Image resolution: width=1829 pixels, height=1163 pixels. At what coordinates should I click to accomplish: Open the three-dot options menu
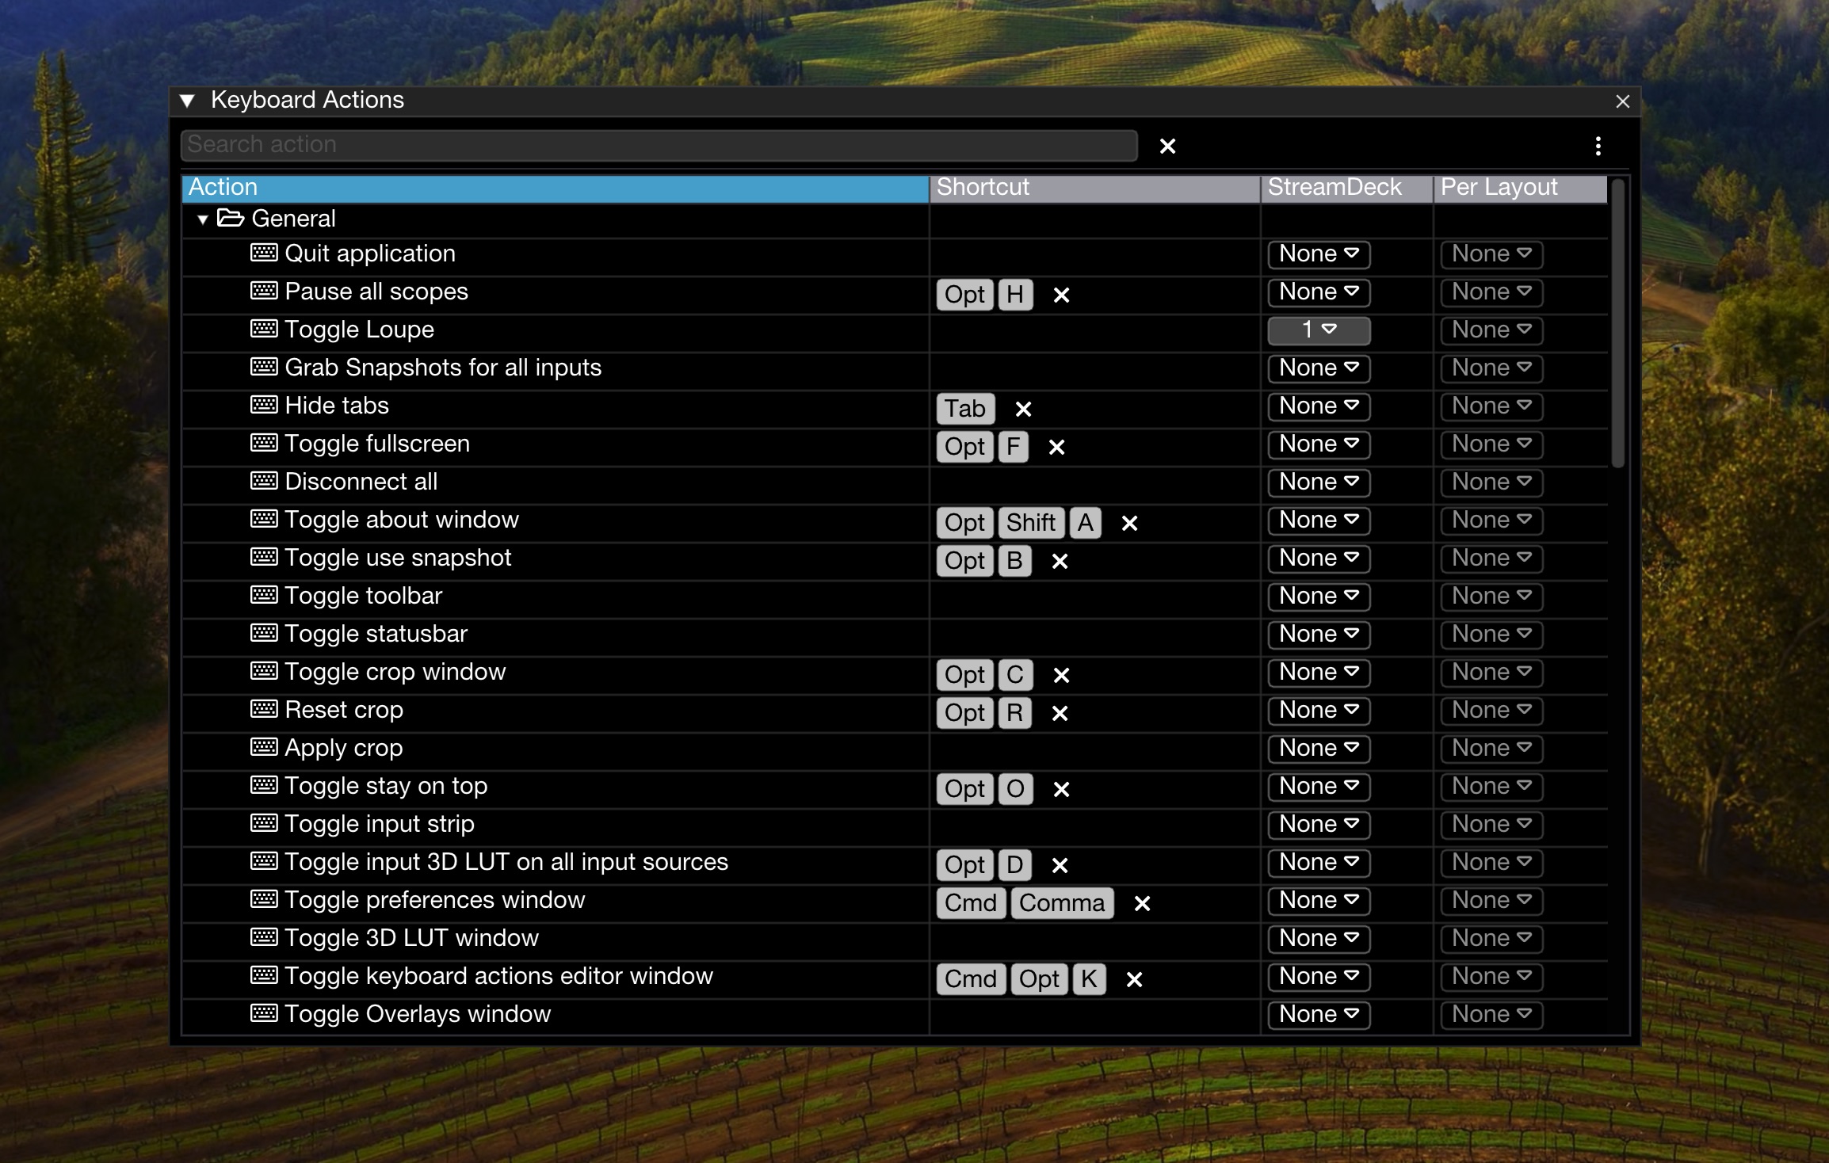click(1598, 146)
